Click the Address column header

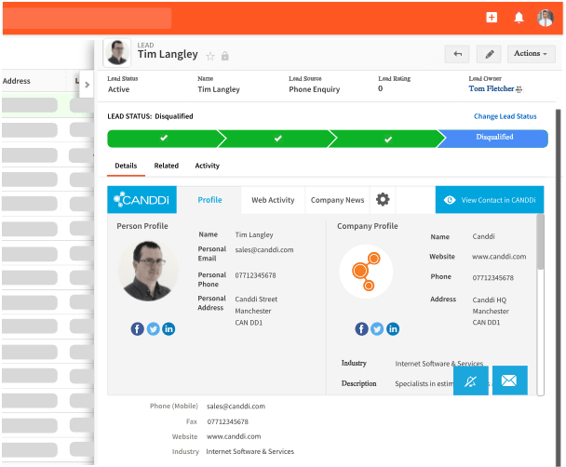click(x=17, y=81)
